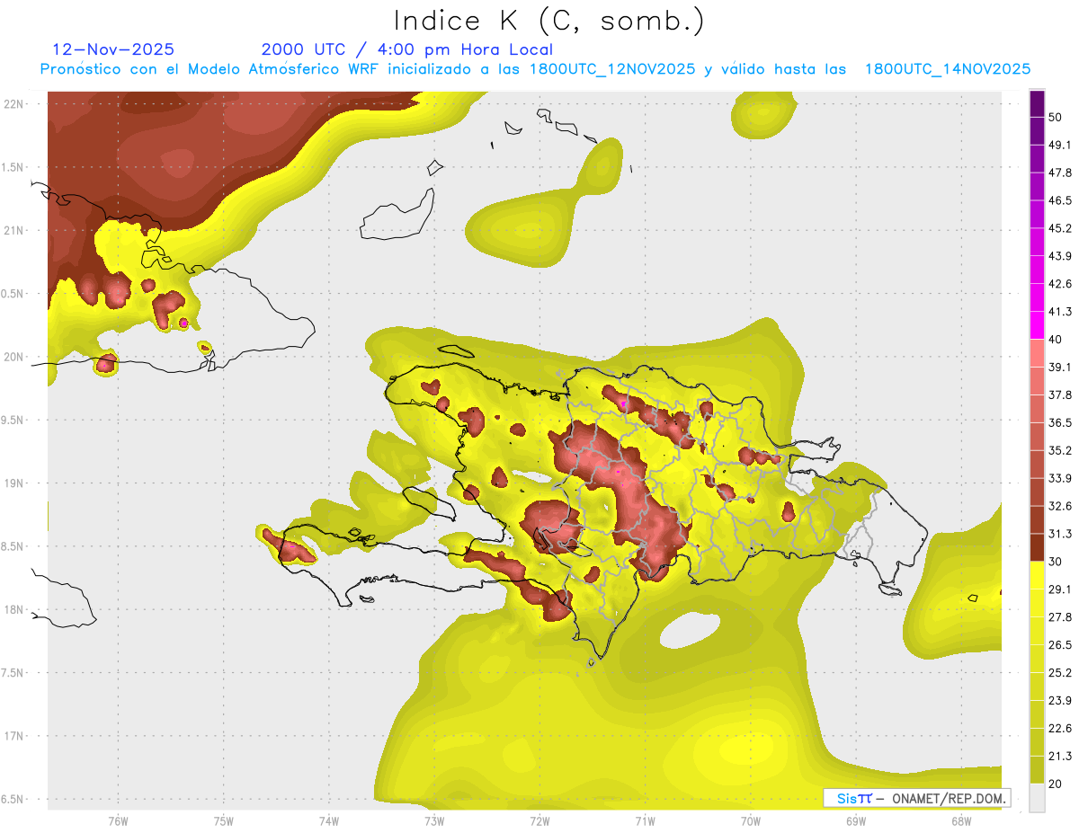The width and height of the screenshot is (1079, 833).
Task: Click the gray colorbar band below 20
Action: click(1037, 798)
